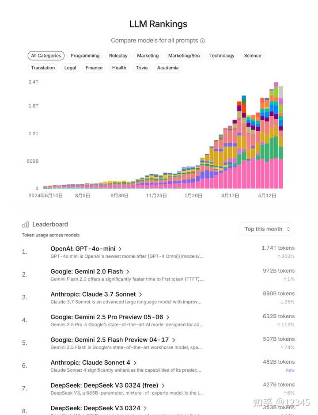318x415 pixels.
Task: Click the chevron after Claude 3.7 Sonnet
Action: [x=140, y=294]
